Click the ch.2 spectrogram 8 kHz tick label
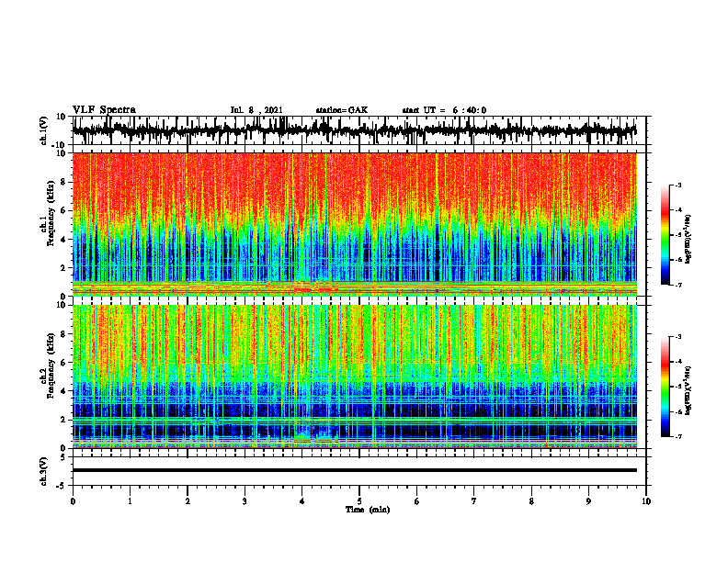728x562 pixels. (x=64, y=334)
